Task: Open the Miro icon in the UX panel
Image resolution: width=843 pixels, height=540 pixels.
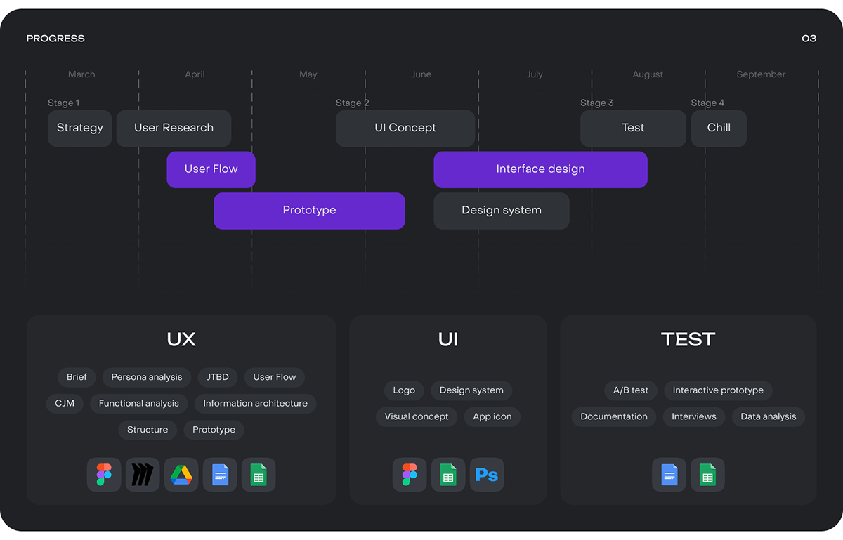Action: pyautogui.click(x=143, y=475)
